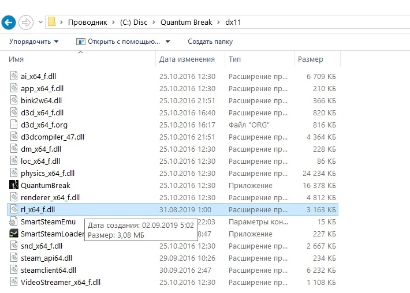Click the file name d3d_x64_f.dll

click(x=42, y=113)
